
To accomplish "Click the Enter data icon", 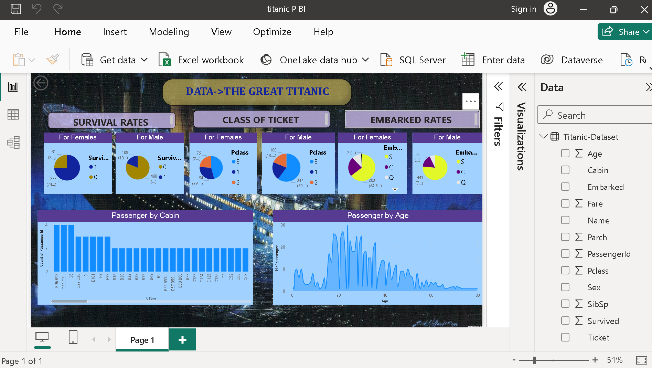I will tap(468, 60).
